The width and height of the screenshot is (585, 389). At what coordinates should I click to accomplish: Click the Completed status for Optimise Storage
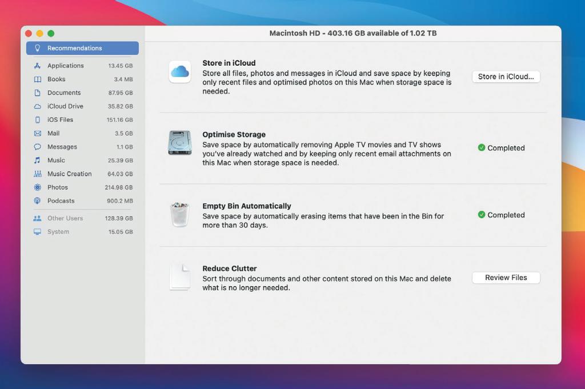pos(506,148)
